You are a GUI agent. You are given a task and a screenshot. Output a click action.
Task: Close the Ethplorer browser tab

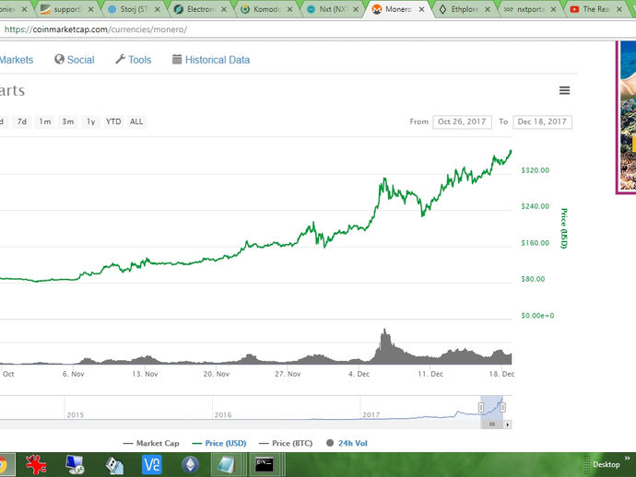(488, 9)
